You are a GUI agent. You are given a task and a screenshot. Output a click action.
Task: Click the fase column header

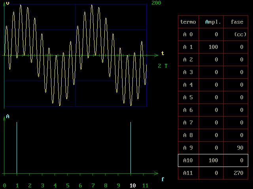[237, 22]
